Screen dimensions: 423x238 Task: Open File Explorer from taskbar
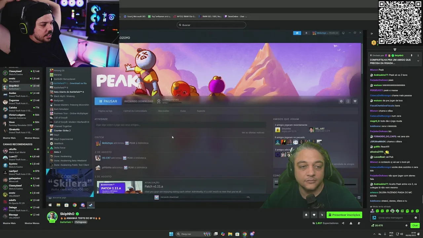(x=230, y=234)
